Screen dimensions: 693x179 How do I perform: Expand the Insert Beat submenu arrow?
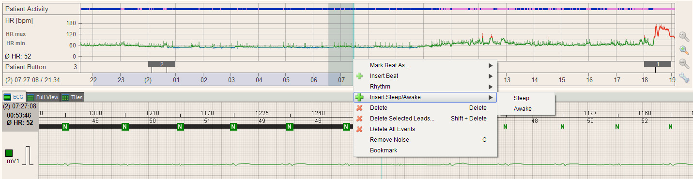click(491, 76)
